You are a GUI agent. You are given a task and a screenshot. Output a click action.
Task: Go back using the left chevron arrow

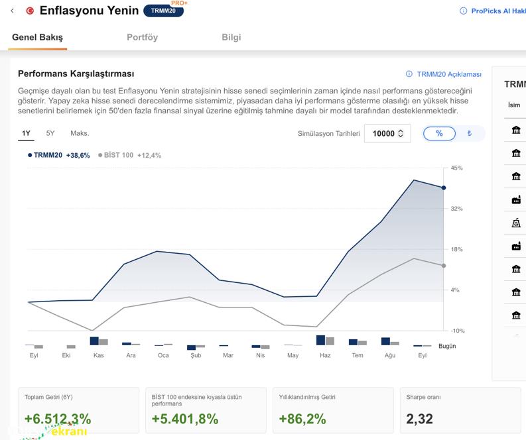pyautogui.click(x=13, y=11)
